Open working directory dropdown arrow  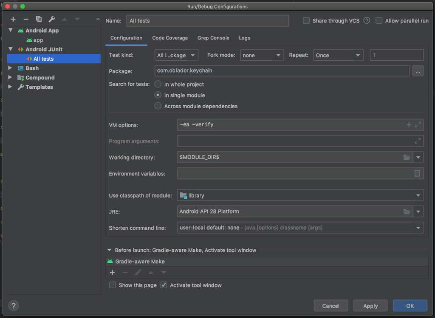418,158
